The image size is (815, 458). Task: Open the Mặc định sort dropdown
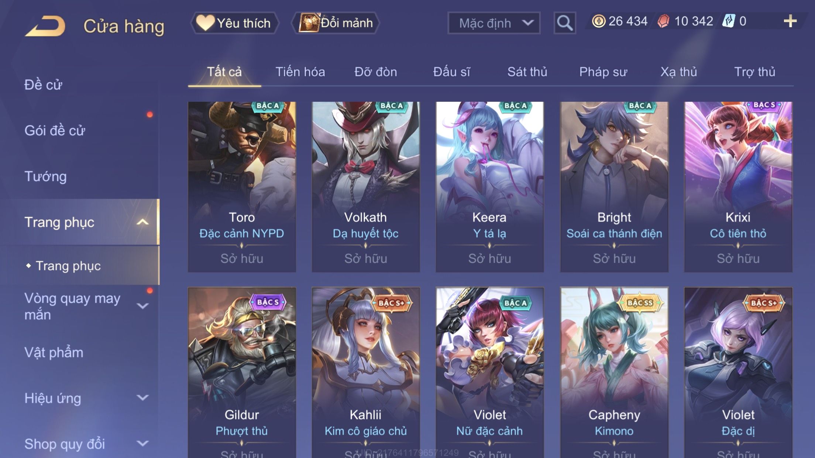tap(494, 23)
